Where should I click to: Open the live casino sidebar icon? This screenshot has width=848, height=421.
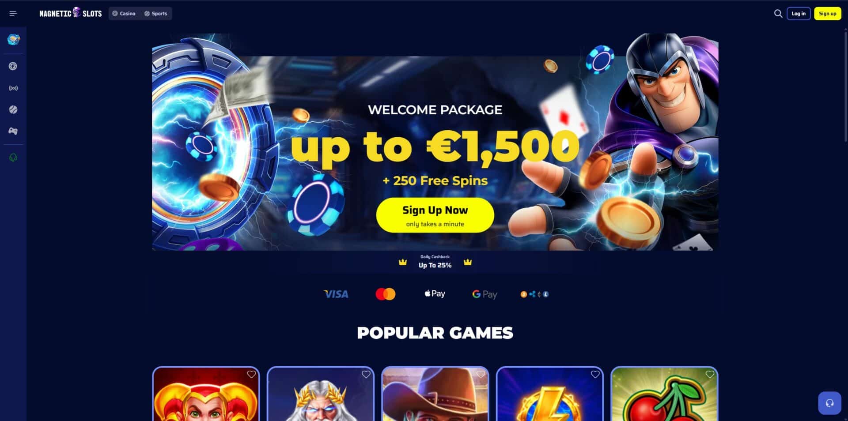(x=13, y=88)
